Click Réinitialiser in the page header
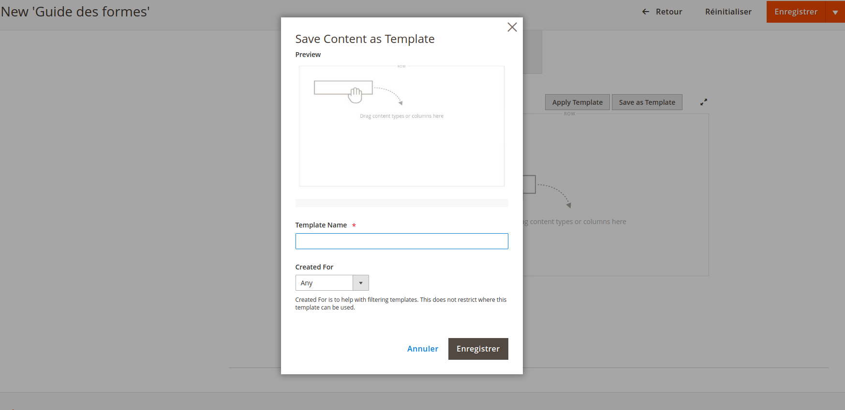 point(728,12)
